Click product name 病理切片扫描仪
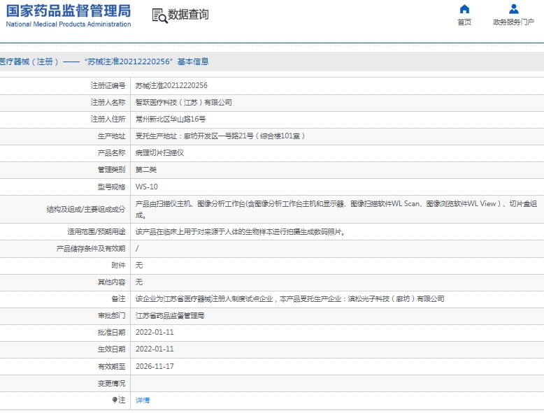544x413 pixels. [159, 153]
